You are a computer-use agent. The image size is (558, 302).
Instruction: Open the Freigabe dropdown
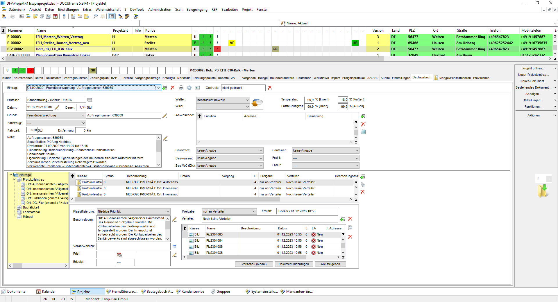(254, 211)
